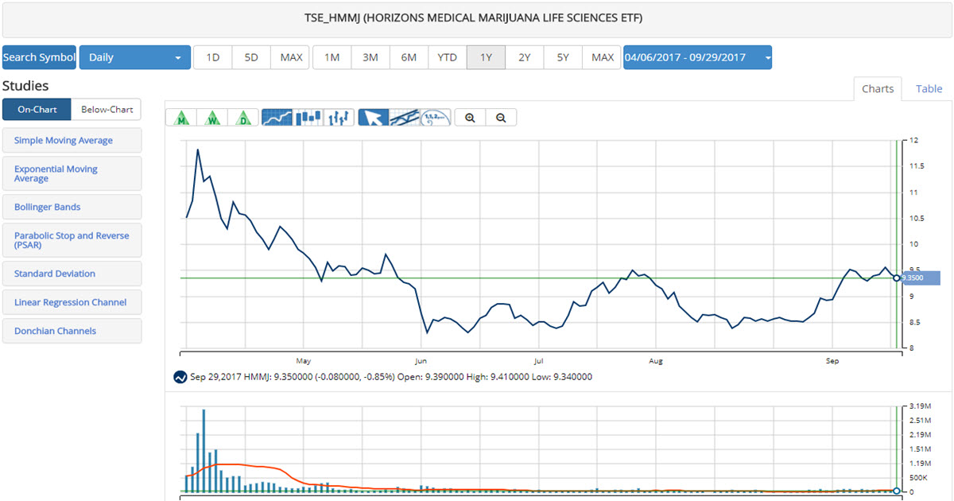Select the line chart type icon
This screenshot has width=954, height=501.
tap(277, 118)
